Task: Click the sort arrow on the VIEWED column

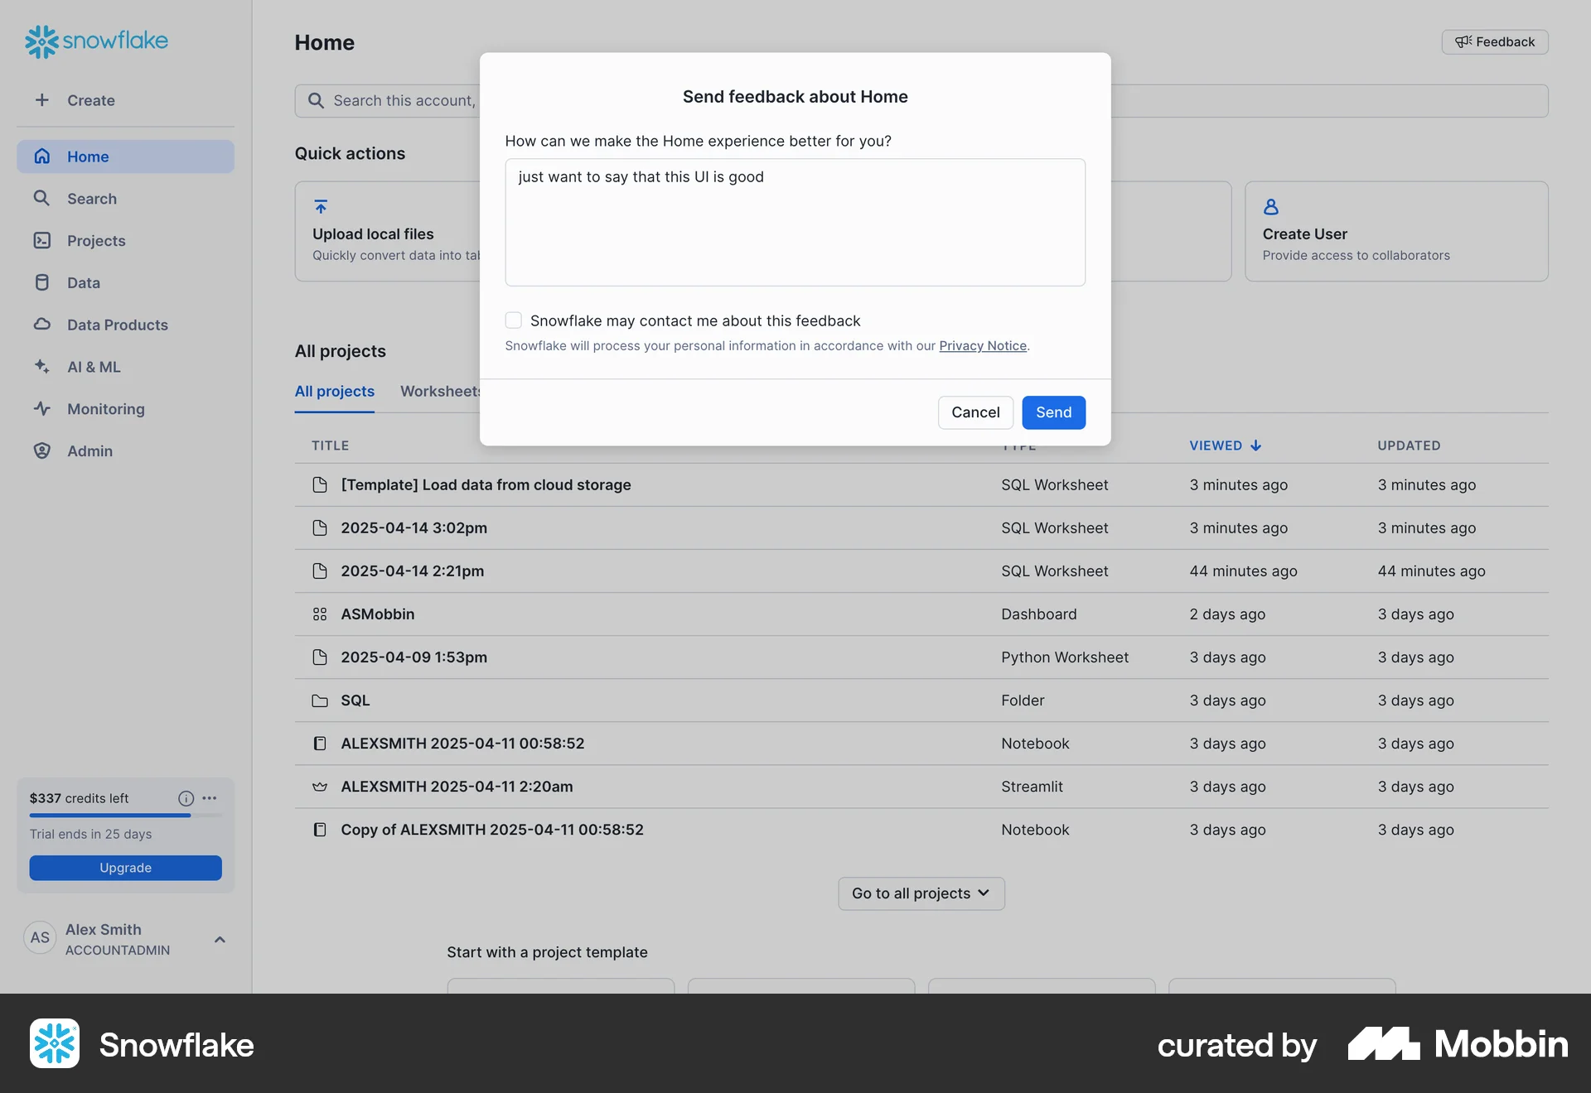Action: pos(1258,445)
